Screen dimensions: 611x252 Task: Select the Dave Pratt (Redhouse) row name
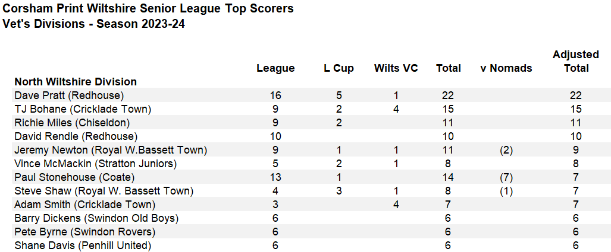click(68, 95)
